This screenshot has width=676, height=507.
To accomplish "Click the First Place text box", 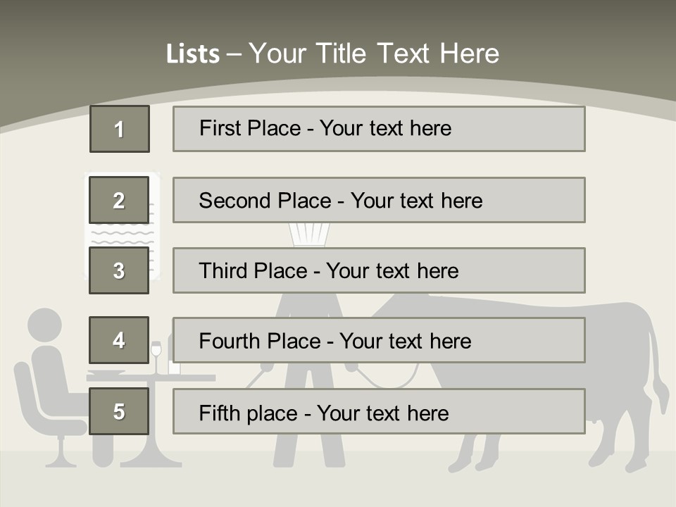I will click(x=379, y=129).
